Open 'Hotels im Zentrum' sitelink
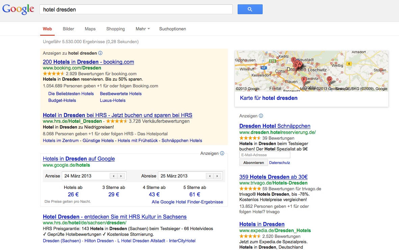This screenshot has height=250, width=399. (x=60, y=140)
